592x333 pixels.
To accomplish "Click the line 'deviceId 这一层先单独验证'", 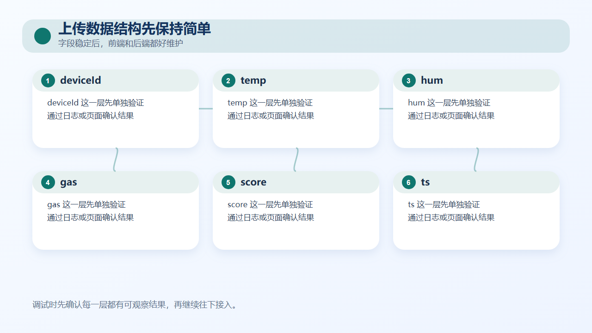I will point(96,103).
